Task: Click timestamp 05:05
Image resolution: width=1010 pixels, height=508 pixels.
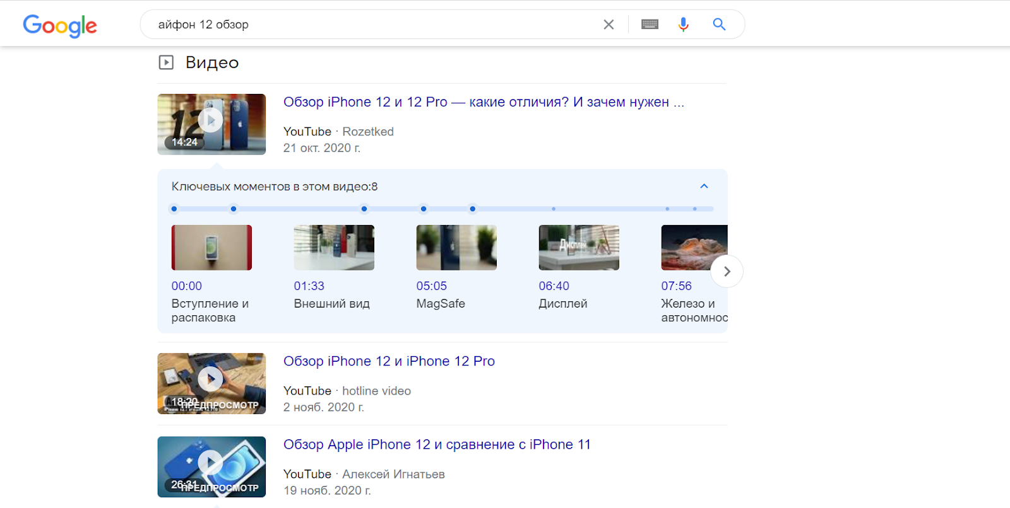Action: pos(432,286)
